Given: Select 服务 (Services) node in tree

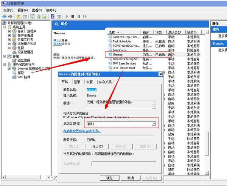Looking at the screenshot, I should 21,73.
